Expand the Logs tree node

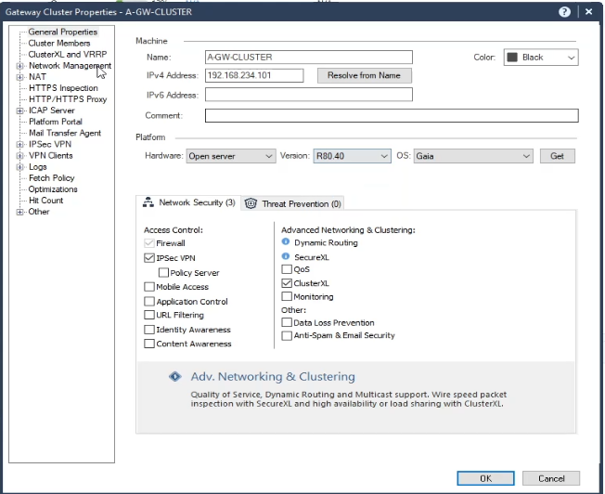coord(19,167)
